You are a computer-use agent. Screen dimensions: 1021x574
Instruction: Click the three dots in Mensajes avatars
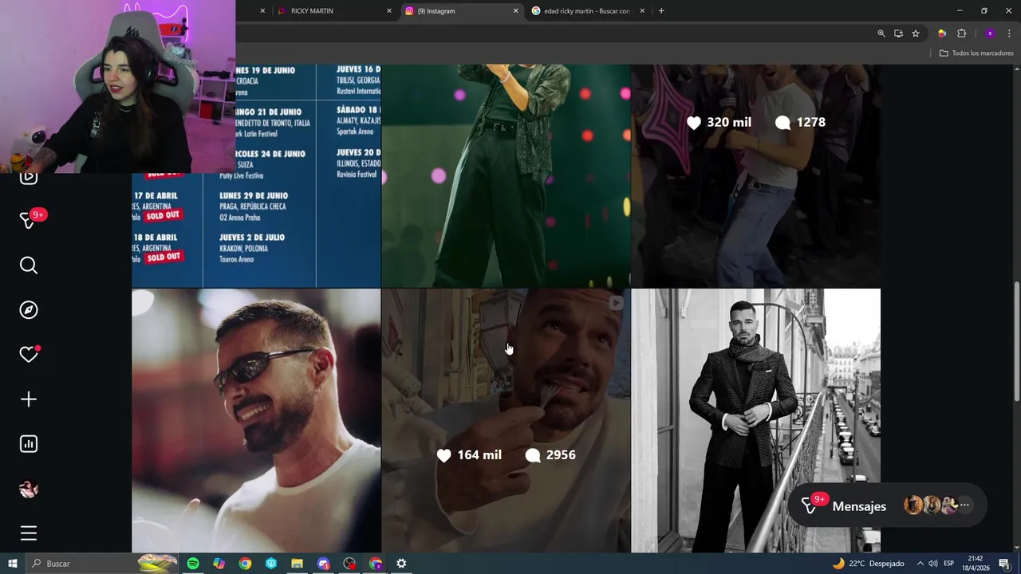[964, 505]
